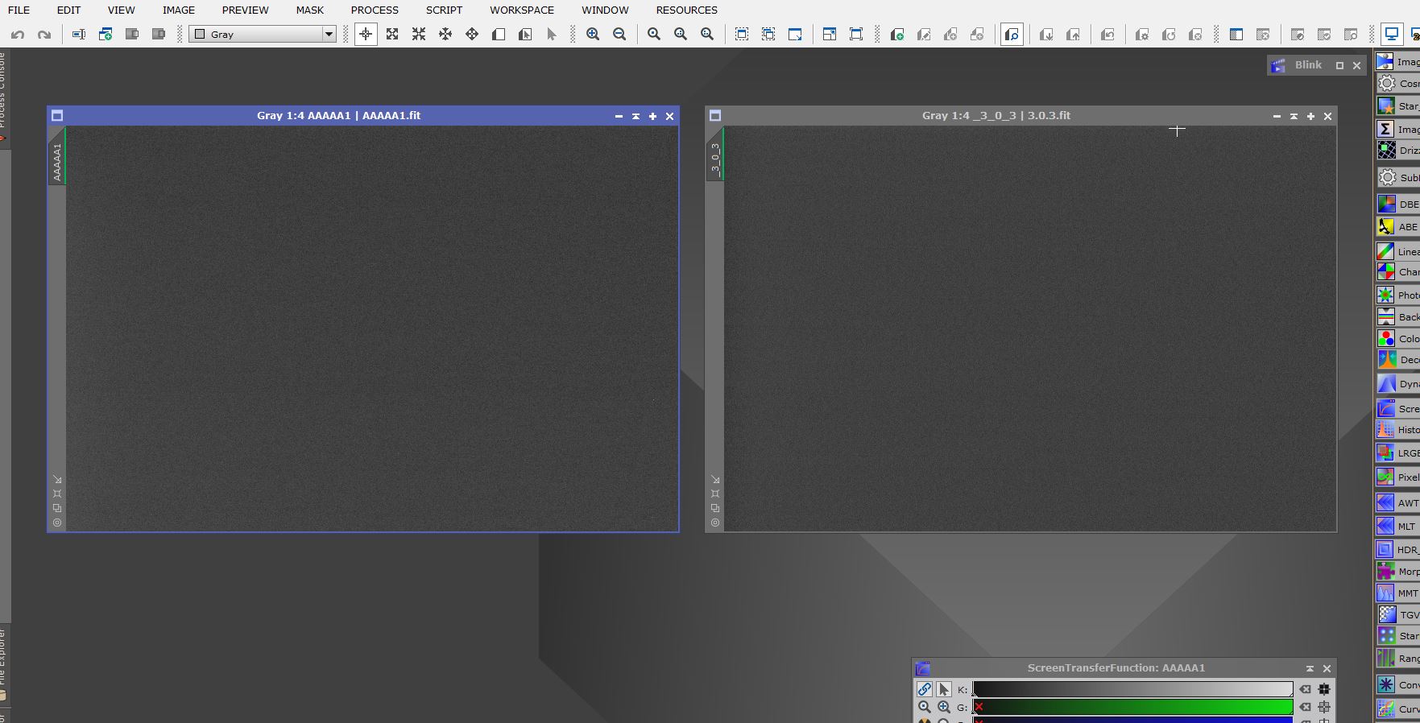This screenshot has width=1420, height=723.
Task: Toggle the readout mode toolbar button
Action: click(366, 35)
